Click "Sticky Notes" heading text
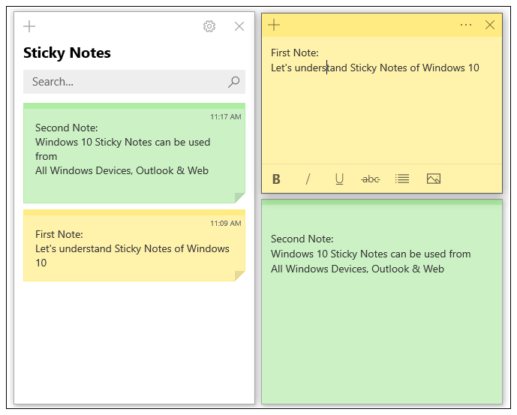The image size is (517, 415). click(67, 53)
